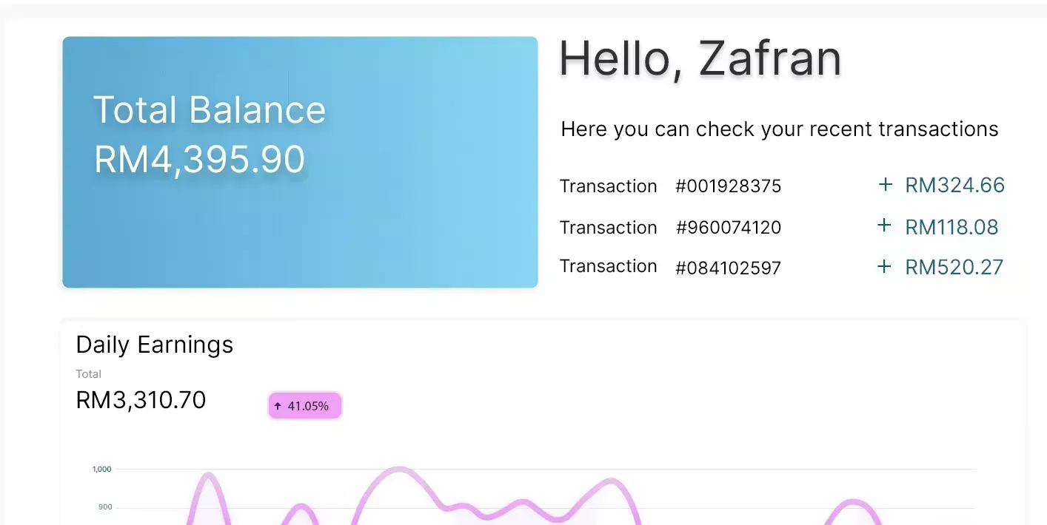Image resolution: width=1047 pixels, height=525 pixels.
Task: Open transaction #084102597
Action: (x=728, y=268)
